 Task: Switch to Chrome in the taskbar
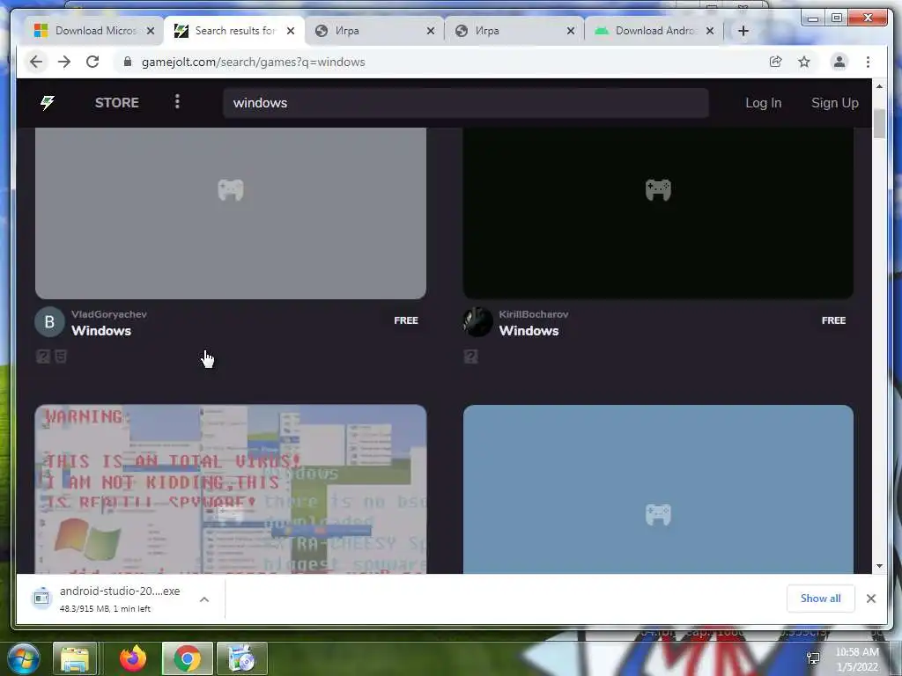pos(188,658)
